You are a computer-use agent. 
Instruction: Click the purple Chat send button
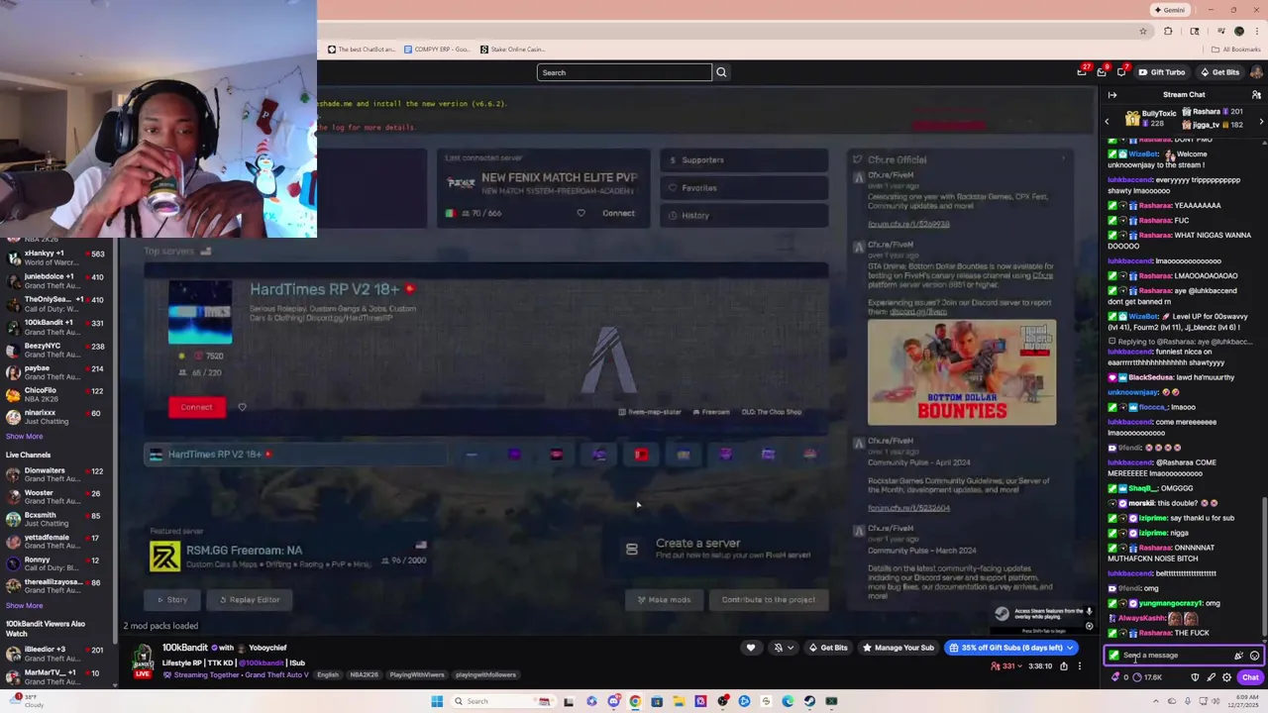tap(1250, 677)
